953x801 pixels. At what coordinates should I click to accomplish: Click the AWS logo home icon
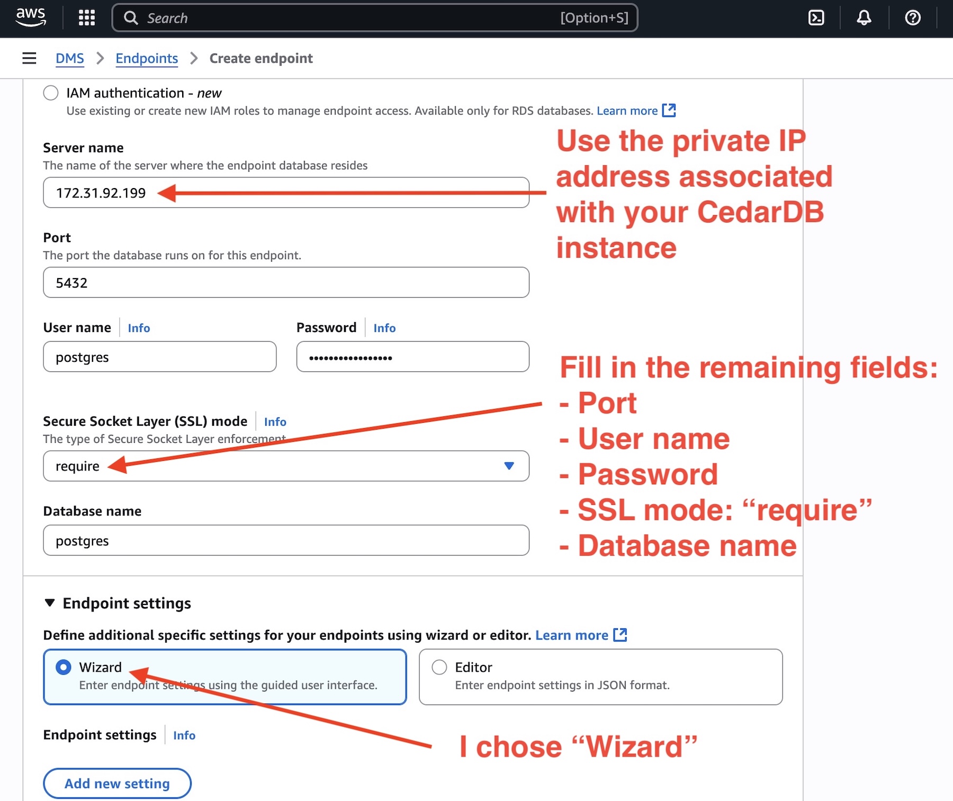[x=31, y=17]
